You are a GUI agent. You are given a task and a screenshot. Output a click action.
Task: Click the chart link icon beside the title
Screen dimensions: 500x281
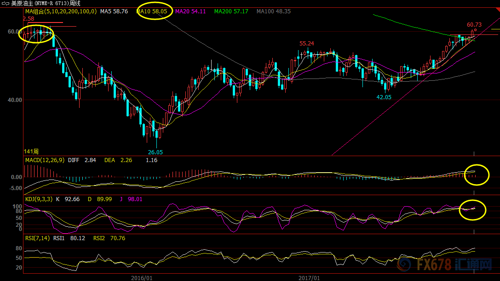(6, 3)
